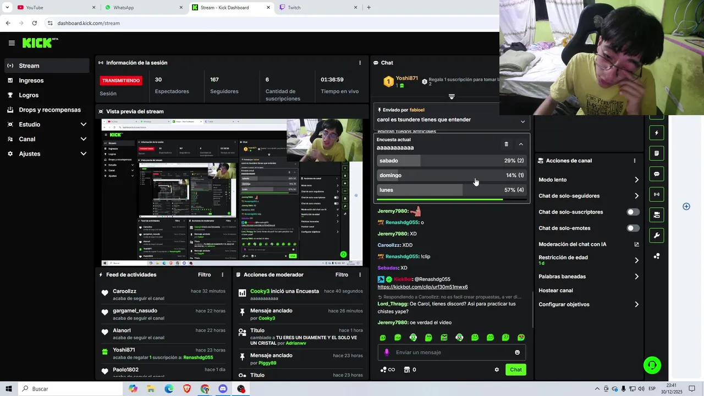Click the three-dots bubble icon in right sidebar
704x396 pixels.
[x=657, y=256]
